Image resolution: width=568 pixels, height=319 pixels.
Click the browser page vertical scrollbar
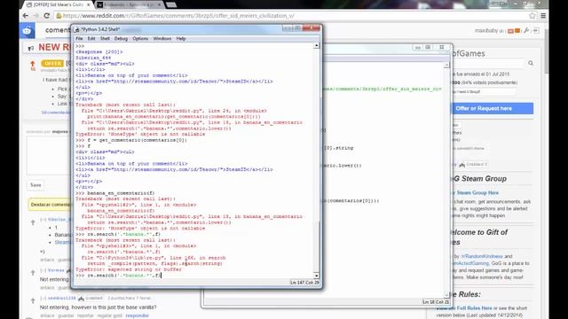click(547, 51)
